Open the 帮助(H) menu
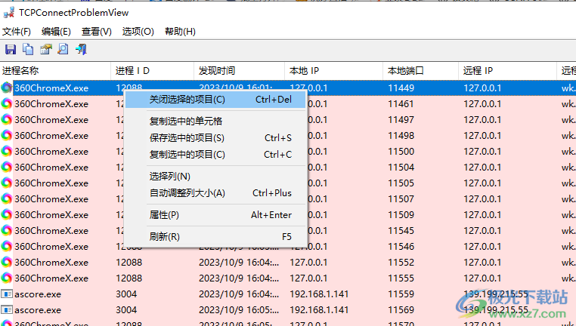Screen dimensions: 576x326 pos(180,32)
